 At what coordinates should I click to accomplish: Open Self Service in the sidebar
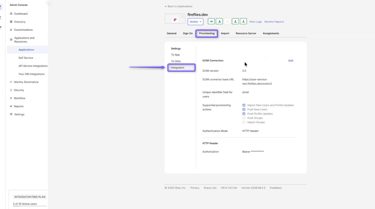(x=26, y=58)
